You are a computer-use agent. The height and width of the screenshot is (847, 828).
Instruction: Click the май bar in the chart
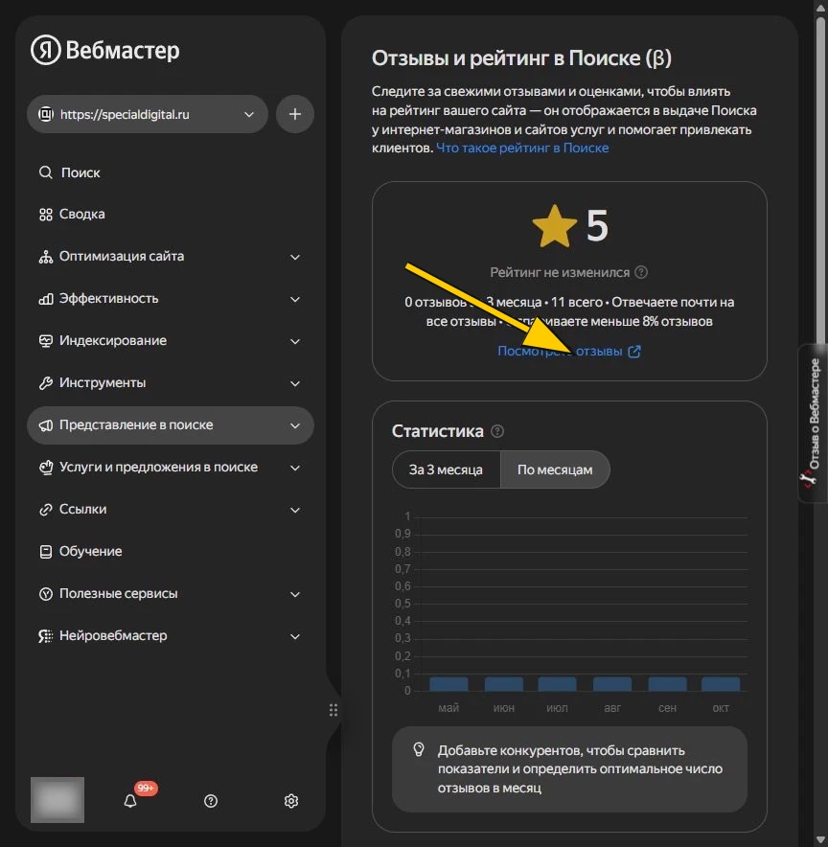(448, 684)
